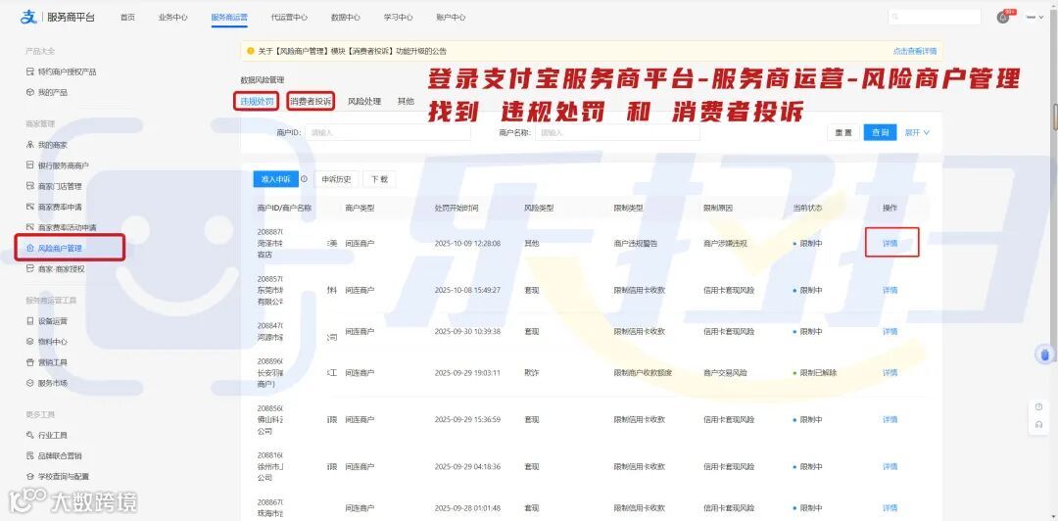Click the help question-mark icon at right edge
This screenshot has height=521, width=1058.
(1038, 407)
